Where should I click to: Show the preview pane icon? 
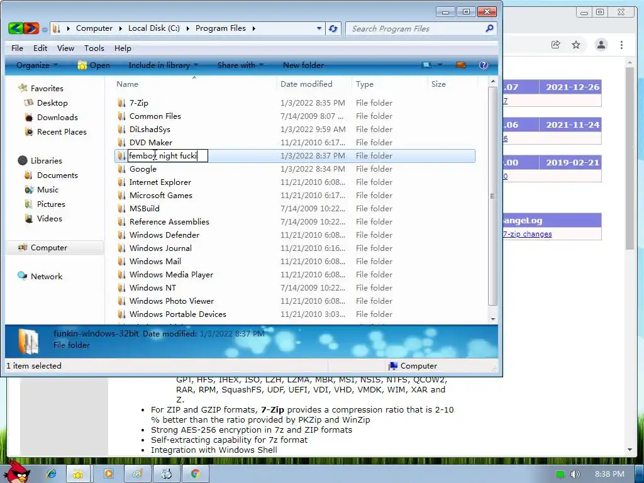[x=461, y=65]
